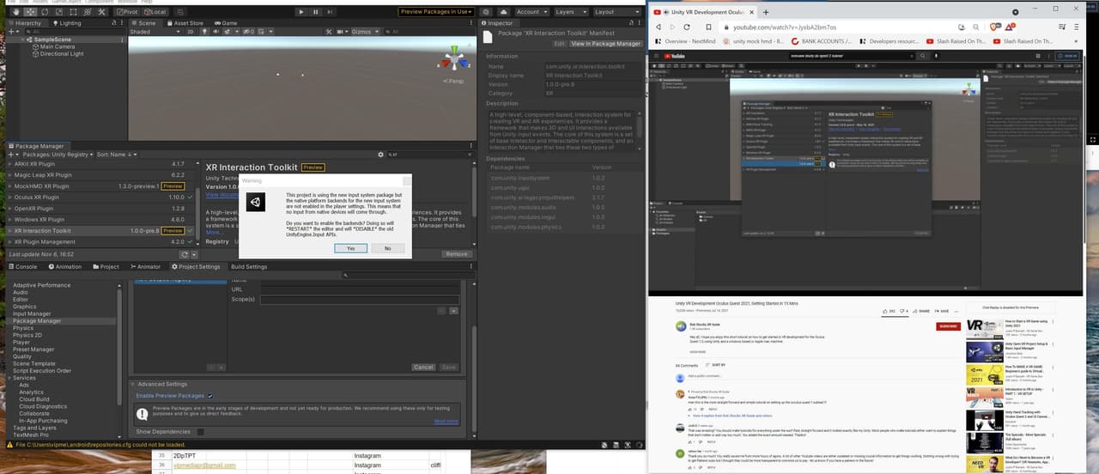1099x474 pixels.
Task: Toggle scene lighting bulb icon
Action: point(203,32)
